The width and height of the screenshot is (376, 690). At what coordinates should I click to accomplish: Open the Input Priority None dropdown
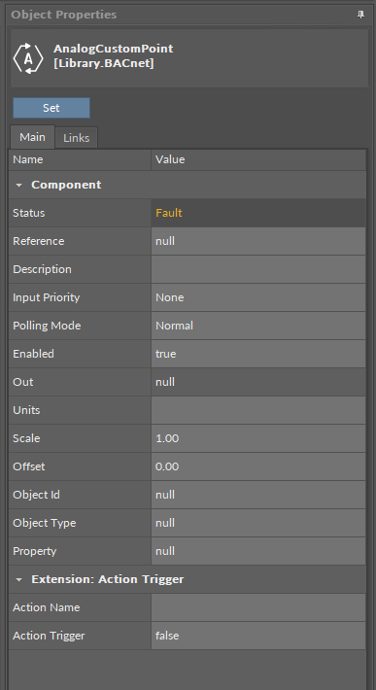[258, 297]
